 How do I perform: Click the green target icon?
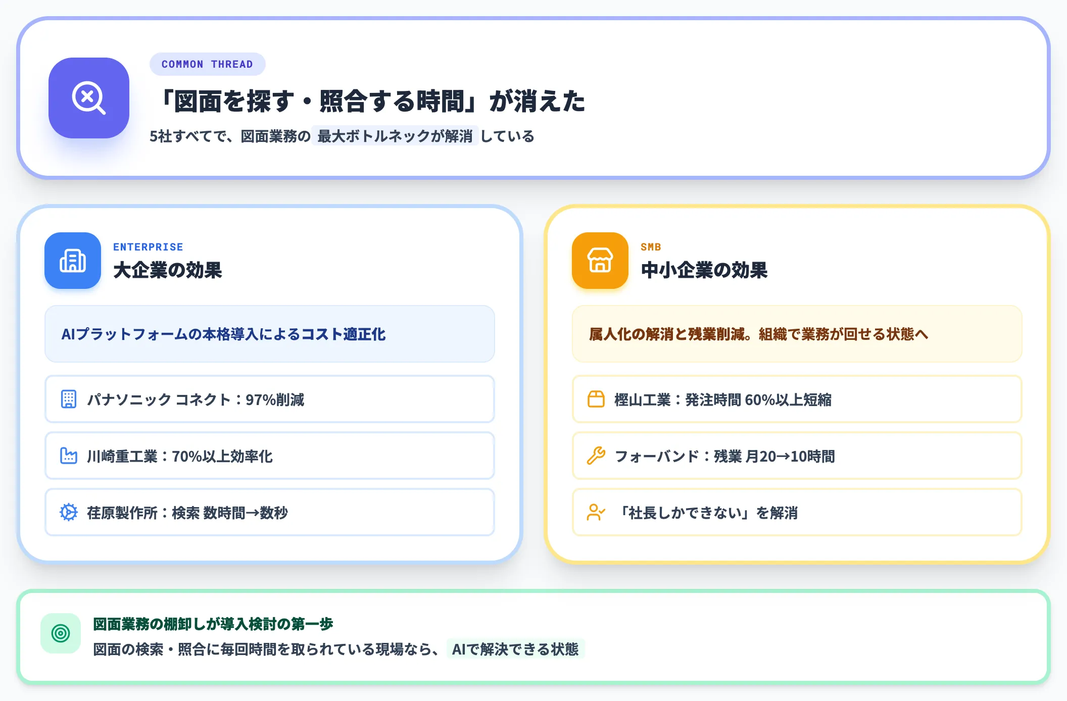61,633
